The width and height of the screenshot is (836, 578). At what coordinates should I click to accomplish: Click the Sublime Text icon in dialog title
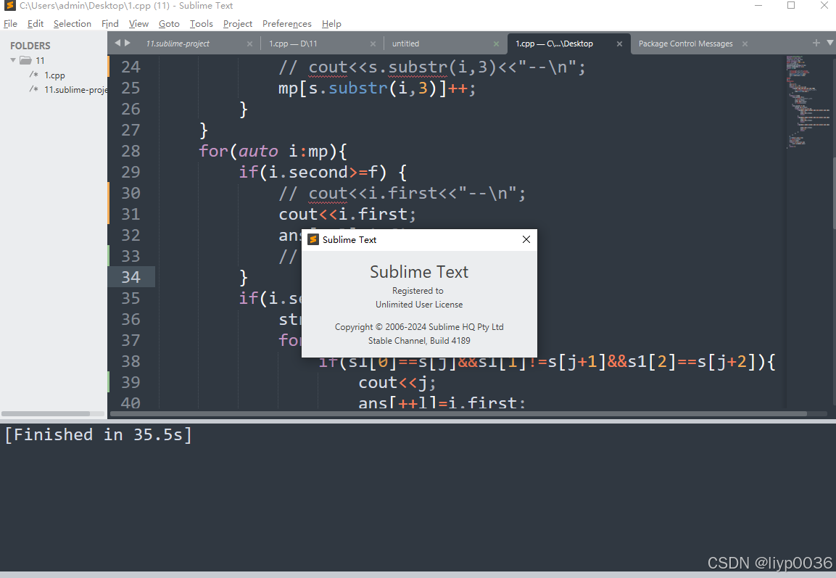(x=313, y=239)
